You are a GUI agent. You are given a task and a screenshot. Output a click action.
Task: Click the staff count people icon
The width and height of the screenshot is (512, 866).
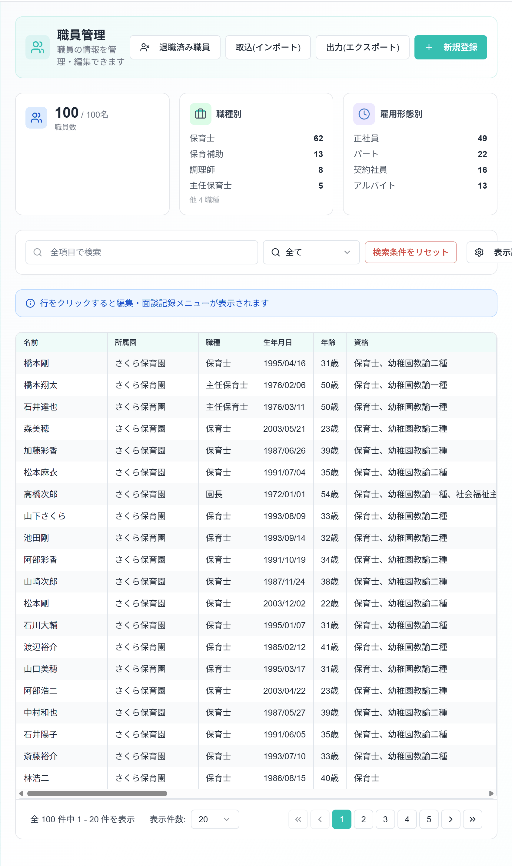point(36,118)
